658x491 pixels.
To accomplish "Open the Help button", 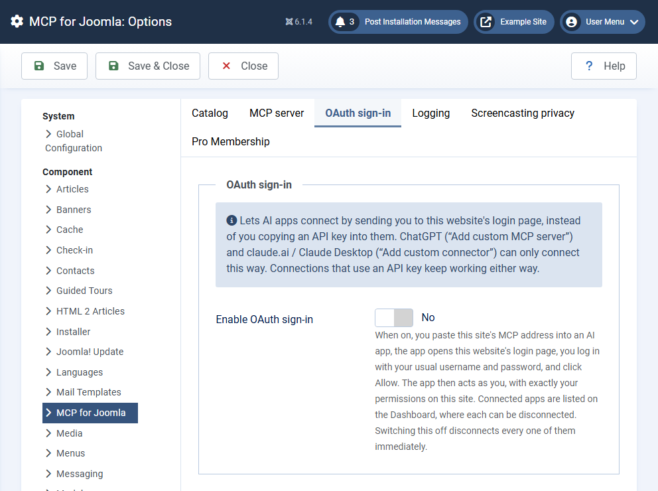I will pyautogui.click(x=604, y=66).
